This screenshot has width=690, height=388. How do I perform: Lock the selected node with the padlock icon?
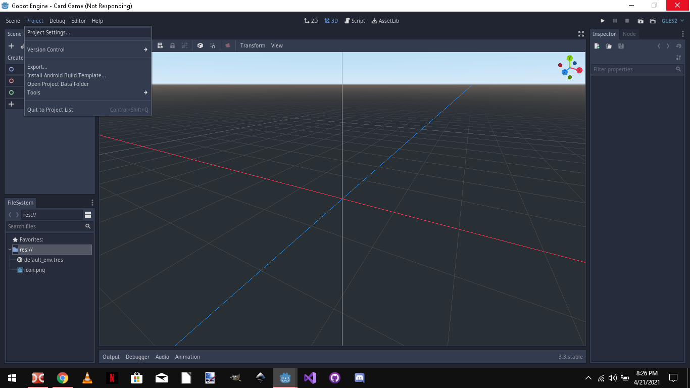[172, 45]
